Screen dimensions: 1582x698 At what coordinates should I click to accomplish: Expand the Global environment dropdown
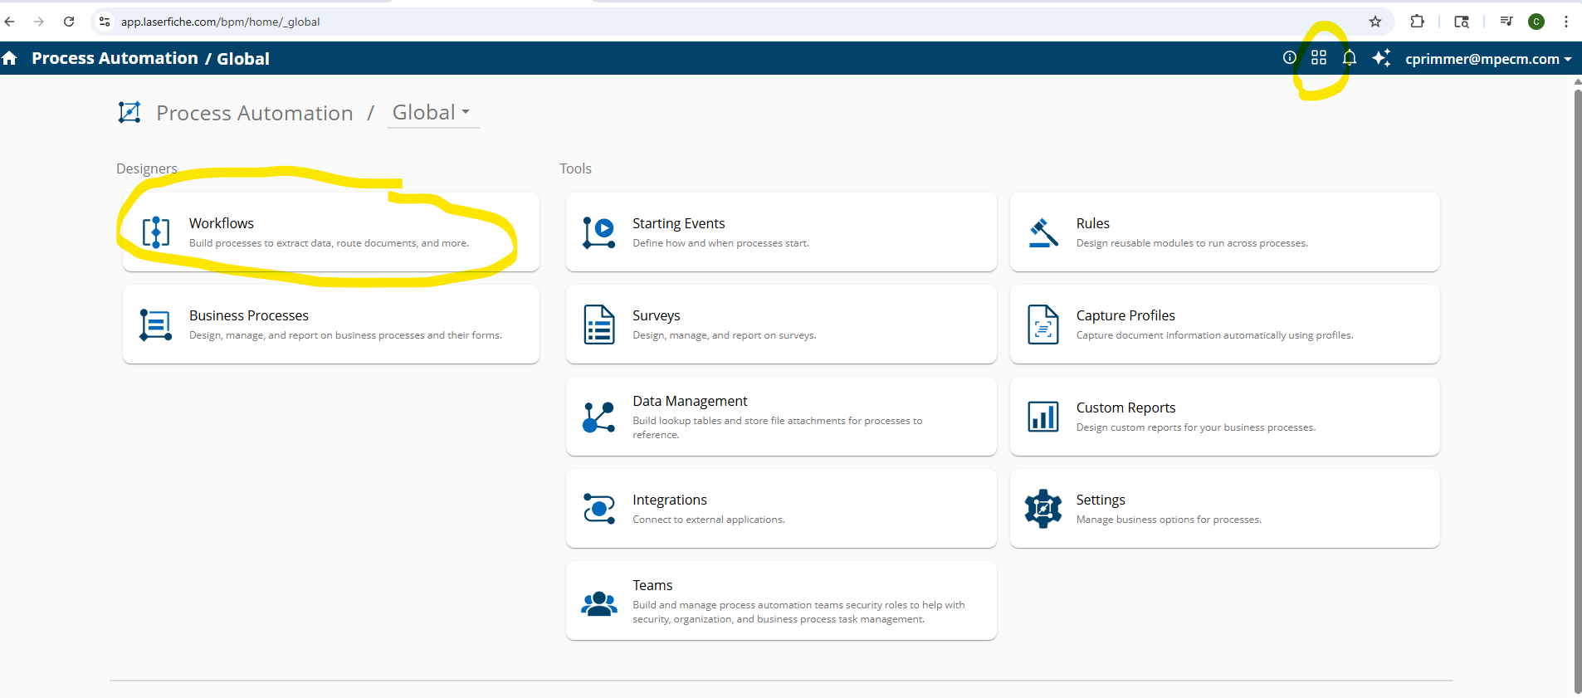432,112
